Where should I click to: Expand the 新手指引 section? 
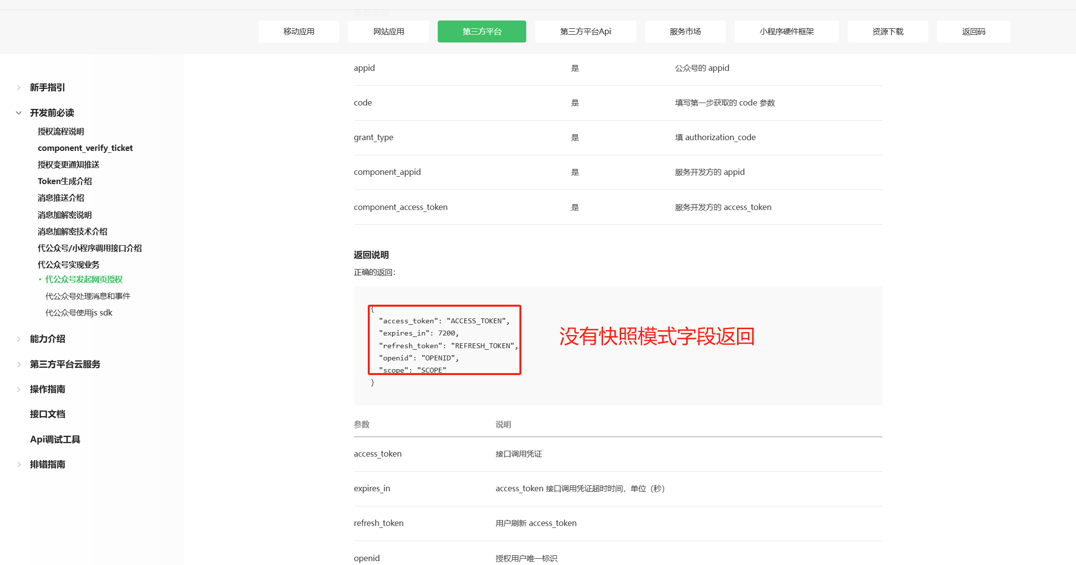[x=46, y=87]
